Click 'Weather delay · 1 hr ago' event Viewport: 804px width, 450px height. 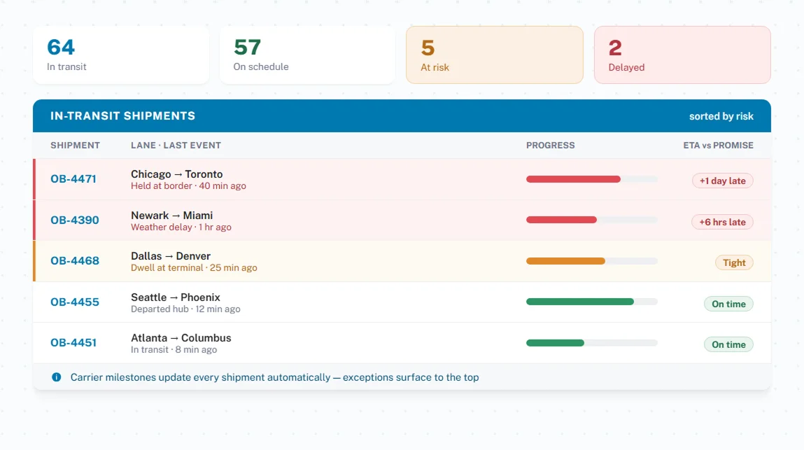(181, 227)
